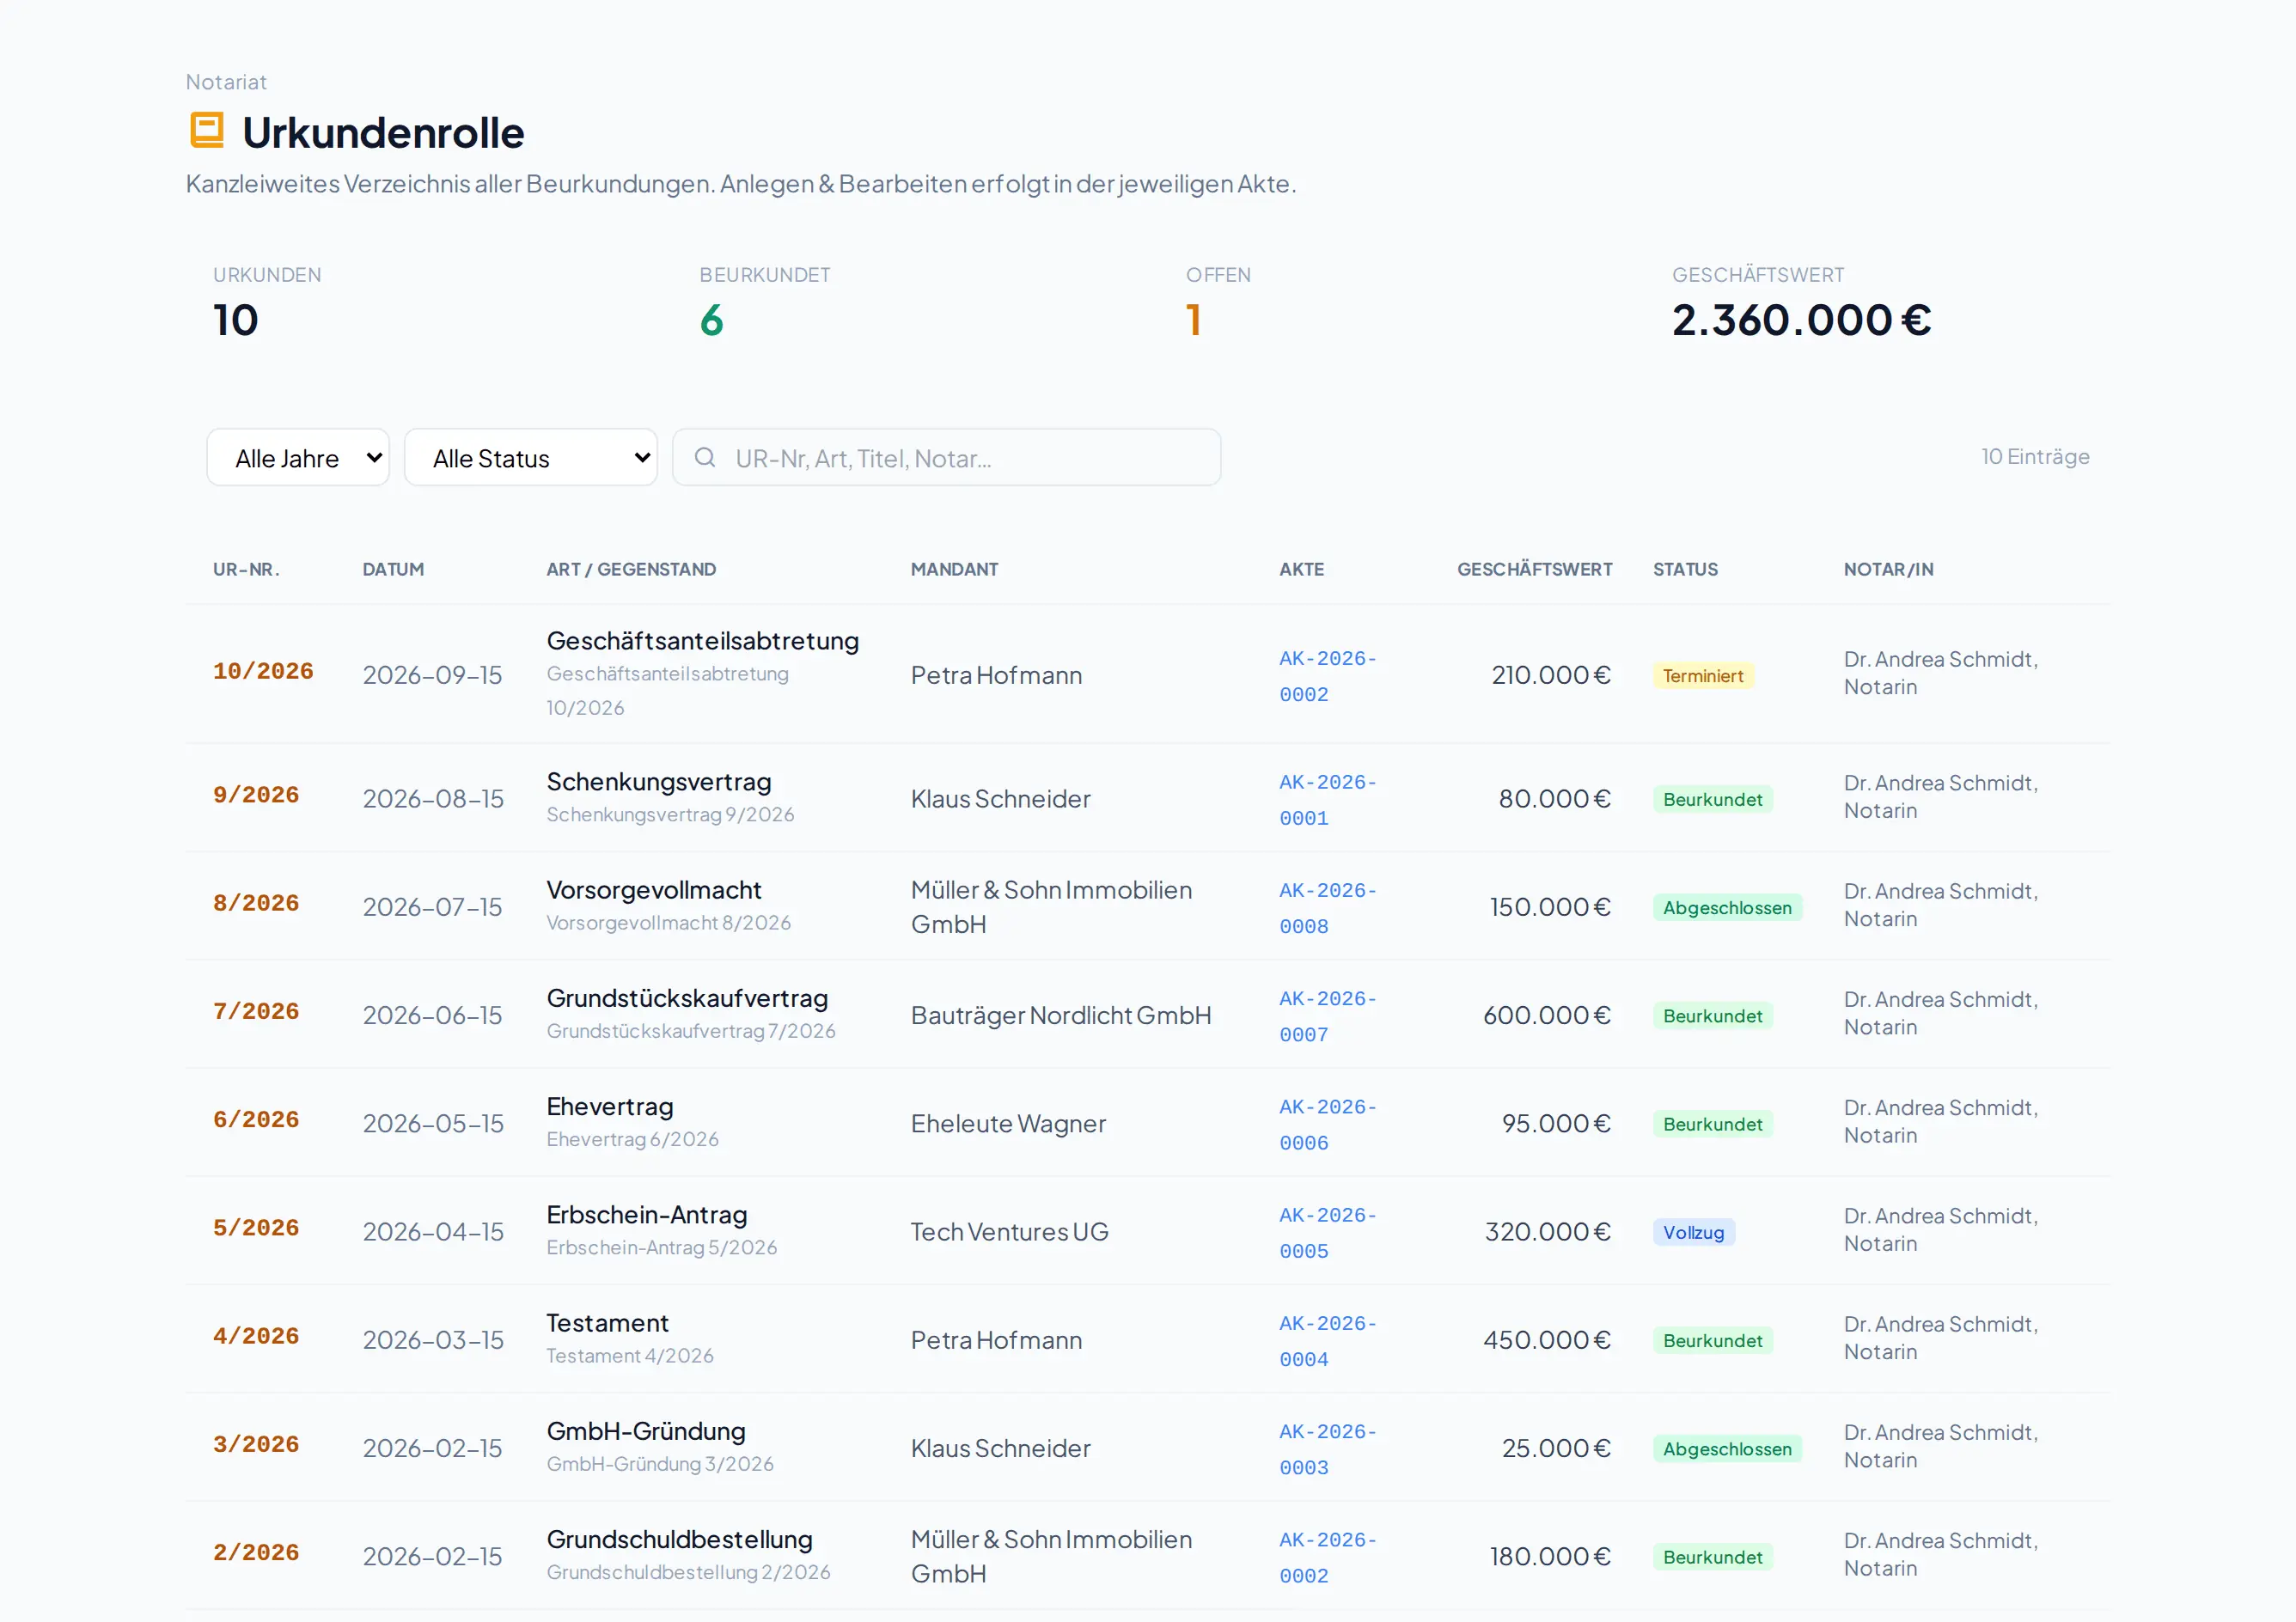This screenshot has width=2296, height=1622.
Task: Click the Testament title
Action: pyautogui.click(x=608, y=1323)
